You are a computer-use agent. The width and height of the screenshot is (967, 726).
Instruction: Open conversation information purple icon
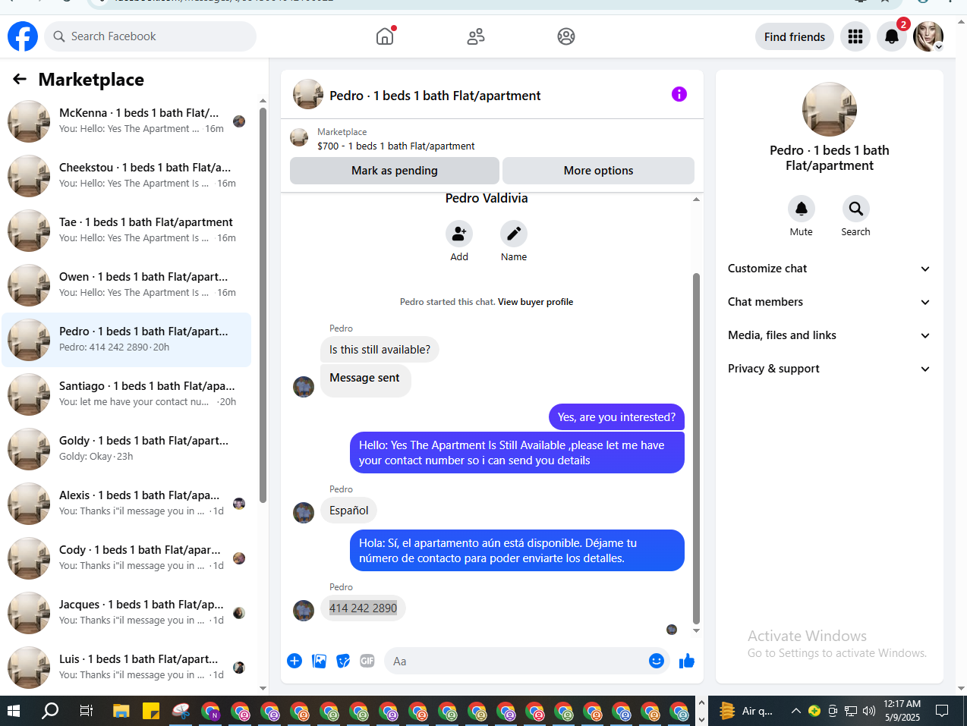679,94
